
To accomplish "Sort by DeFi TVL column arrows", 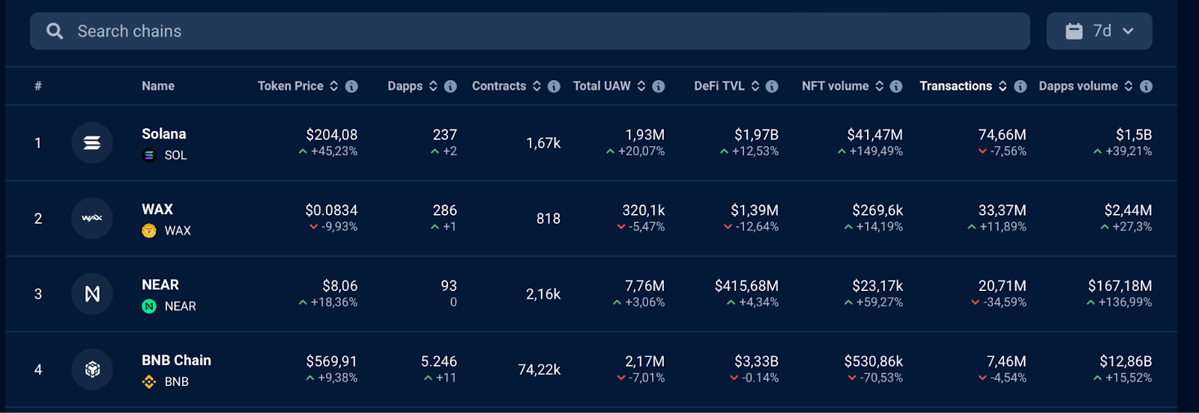I will point(755,86).
